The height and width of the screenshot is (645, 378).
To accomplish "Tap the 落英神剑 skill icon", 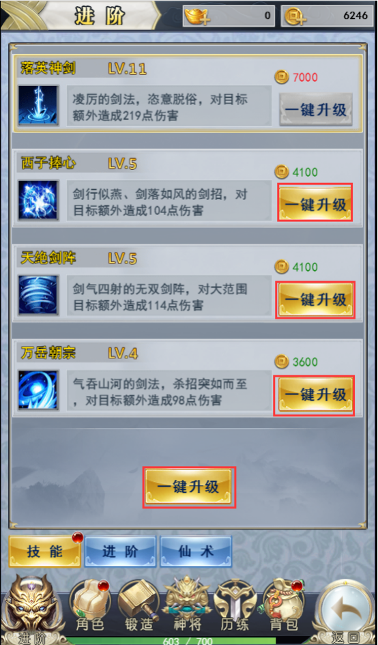I will coord(38,105).
